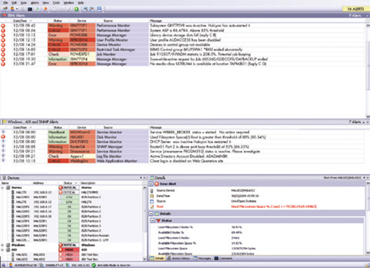Image resolution: width=370 pixels, height=268 pixels.
Task: Click ADMINISTRATOR user icon in status bar
Action: (x=11, y=265)
